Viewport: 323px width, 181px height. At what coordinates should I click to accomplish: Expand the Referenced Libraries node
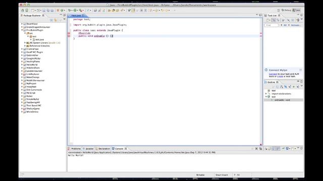coord(25,46)
